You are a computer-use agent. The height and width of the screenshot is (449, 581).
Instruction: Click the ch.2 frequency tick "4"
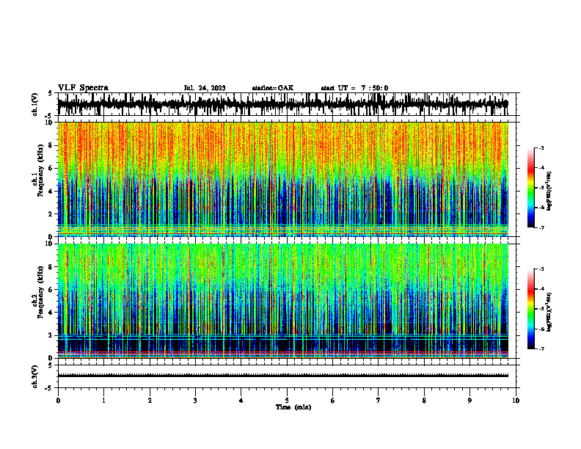(51, 313)
